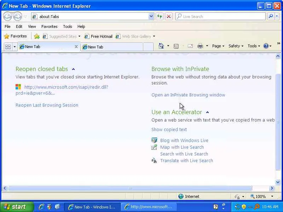
Task: Switch to microsoft.com window in taskbar
Action: (148, 207)
